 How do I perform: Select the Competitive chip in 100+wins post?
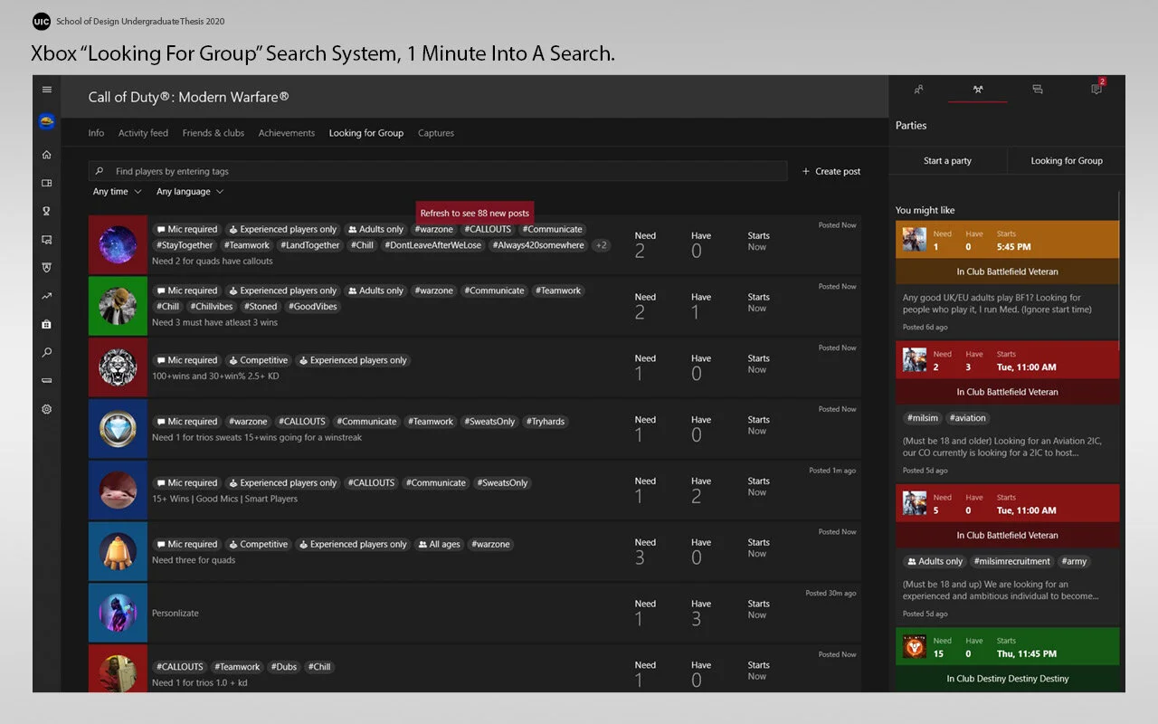pos(258,360)
